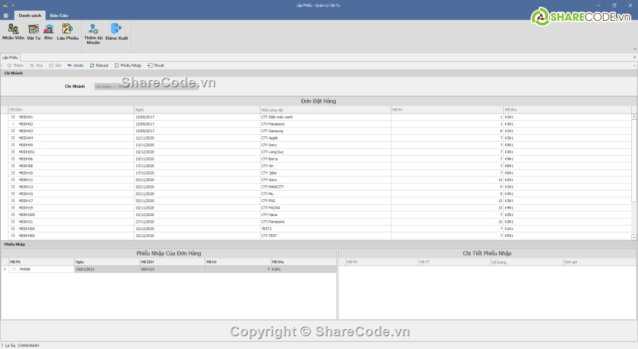
Task: Expand the MDDH05 order row
Action: 13,145
